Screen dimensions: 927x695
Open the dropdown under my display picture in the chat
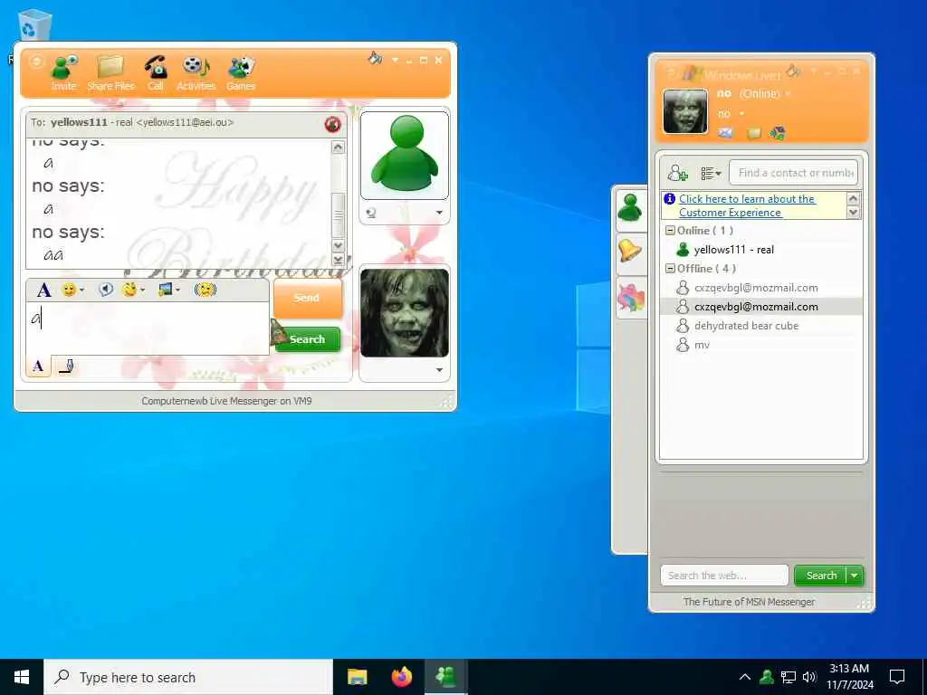point(439,370)
